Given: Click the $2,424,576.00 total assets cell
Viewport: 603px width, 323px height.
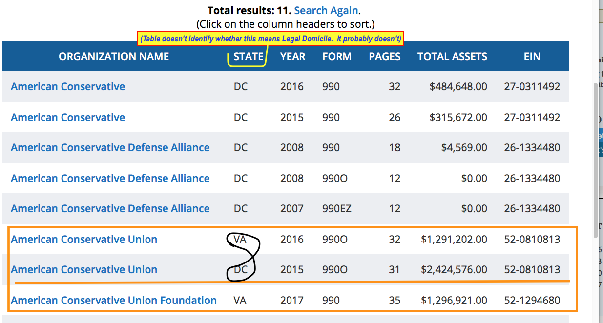Looking at the screenshot, I should click(x=454, y=270).
